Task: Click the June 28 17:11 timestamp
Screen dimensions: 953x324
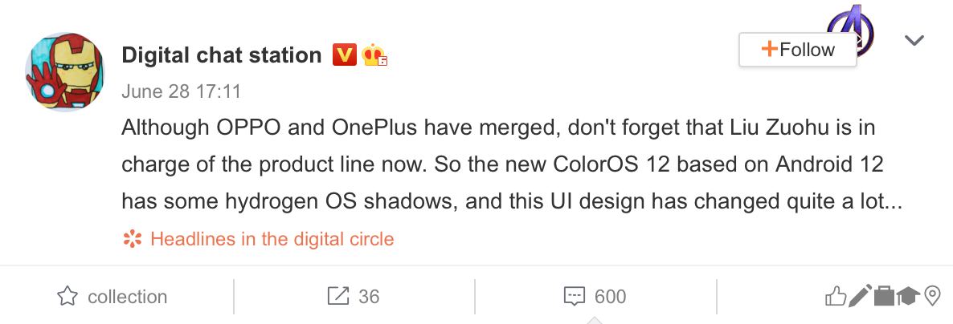Action: (x=181, y=91)
